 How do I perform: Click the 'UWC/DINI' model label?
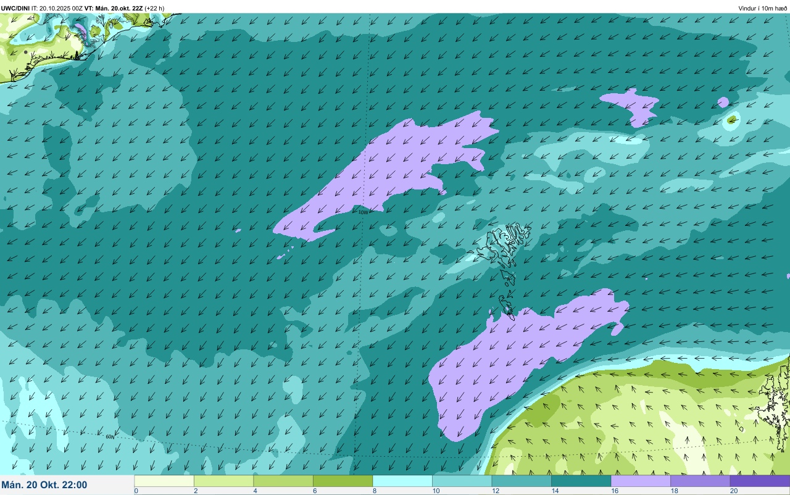coord(15,8)
